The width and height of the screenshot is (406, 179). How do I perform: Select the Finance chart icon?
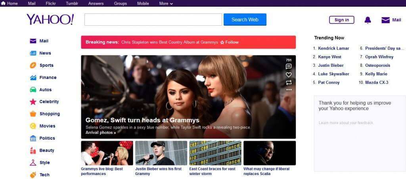pyautogui.click(x=33, y=78)
